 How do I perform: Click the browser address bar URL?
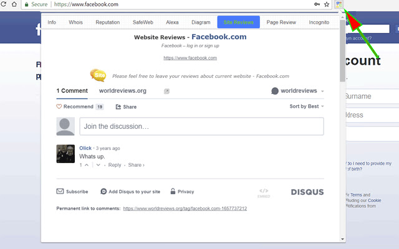point(86,4)
